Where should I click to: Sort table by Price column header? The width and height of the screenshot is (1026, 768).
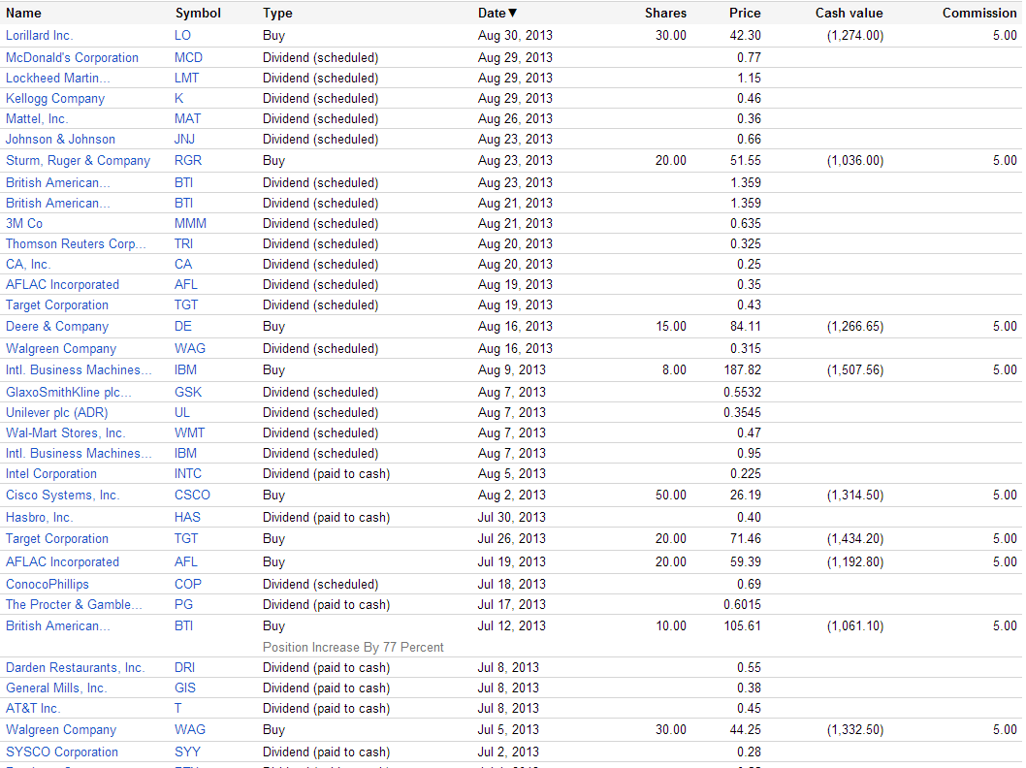(745, 13)
